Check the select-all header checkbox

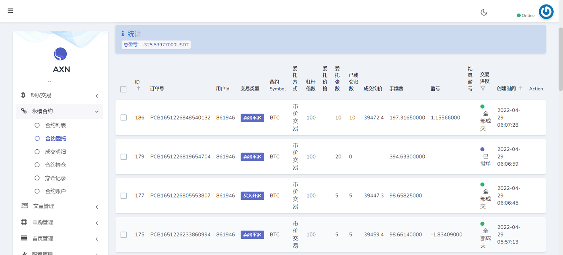coord(123,89)
